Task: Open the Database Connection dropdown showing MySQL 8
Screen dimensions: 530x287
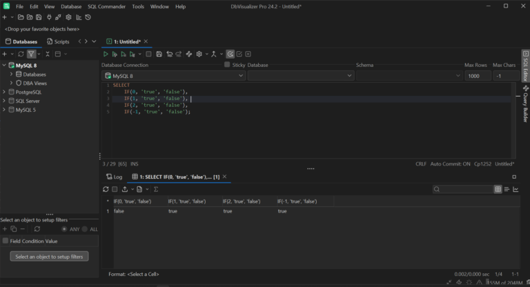Action: click(173, 76)
